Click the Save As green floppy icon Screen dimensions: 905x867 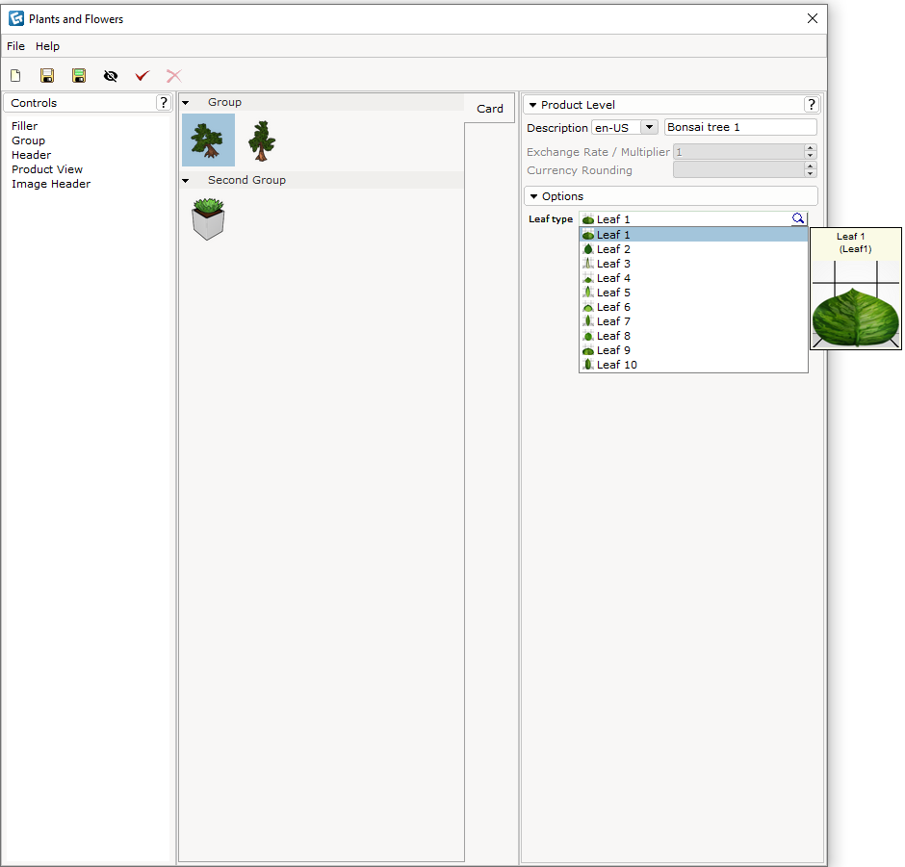(79, 75)
